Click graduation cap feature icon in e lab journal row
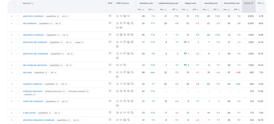 tap(117, 113)
